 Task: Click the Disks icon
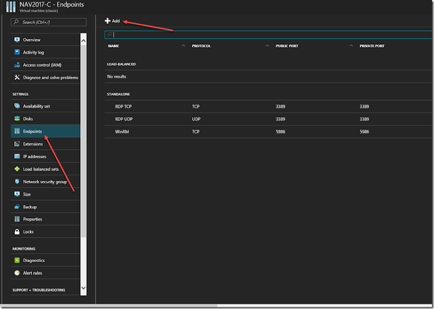click(x=17, y=119)
